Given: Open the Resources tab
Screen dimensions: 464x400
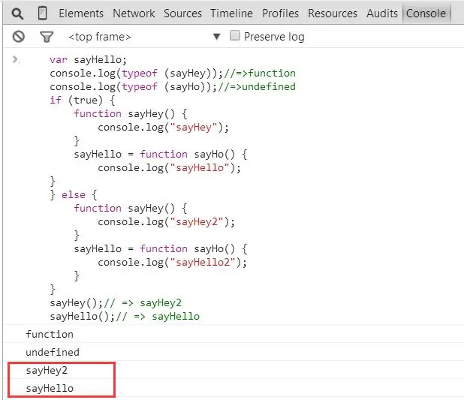Looking at the screenshot, I should (333, 14).
